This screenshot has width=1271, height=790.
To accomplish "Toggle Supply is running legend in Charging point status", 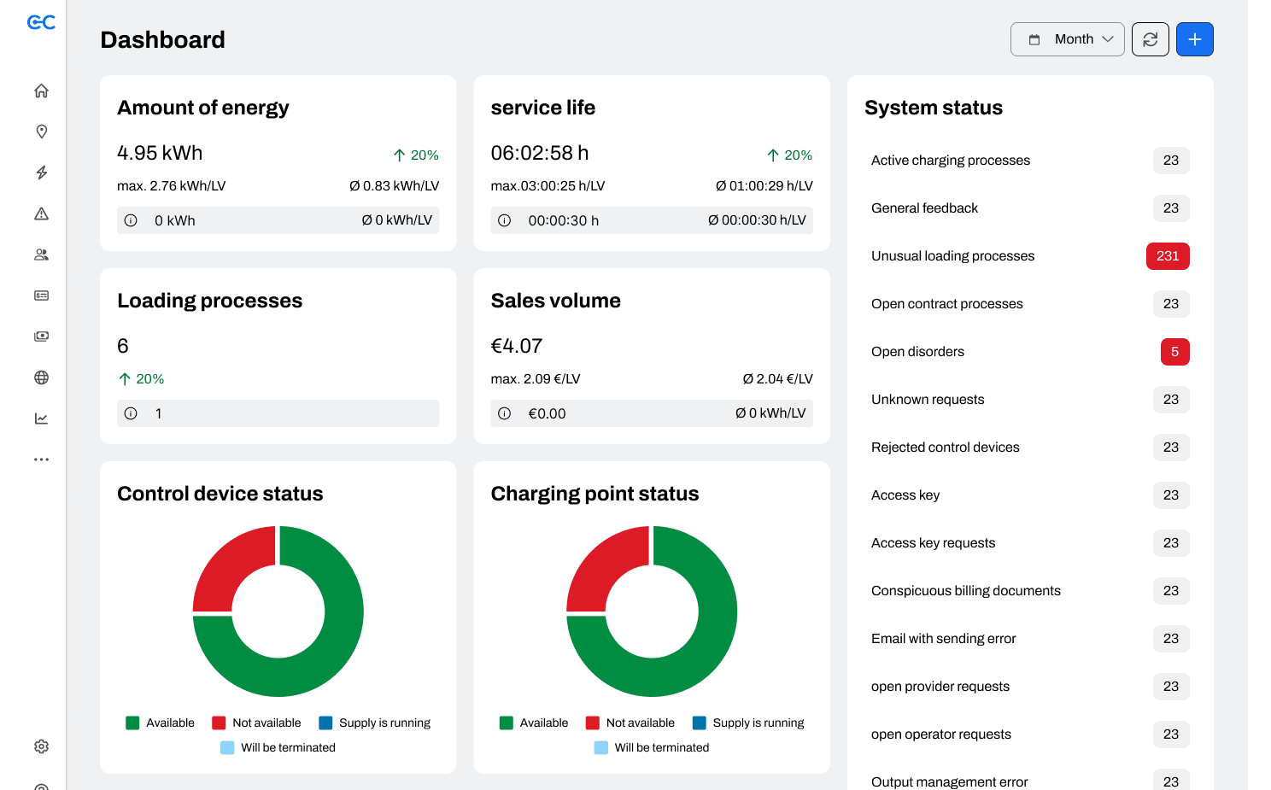I will pyautogui.click(x=748, y=723).
